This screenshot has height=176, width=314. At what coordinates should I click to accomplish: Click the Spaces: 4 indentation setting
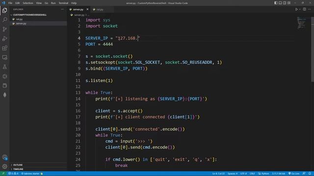(232, 174)
